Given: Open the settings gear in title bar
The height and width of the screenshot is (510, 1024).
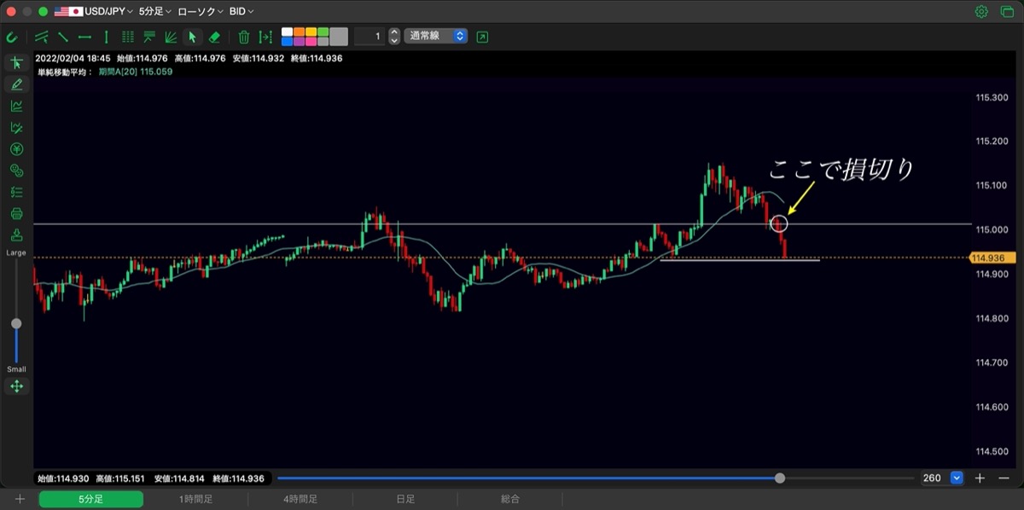Looking at the screenshot, I should 981,12.
